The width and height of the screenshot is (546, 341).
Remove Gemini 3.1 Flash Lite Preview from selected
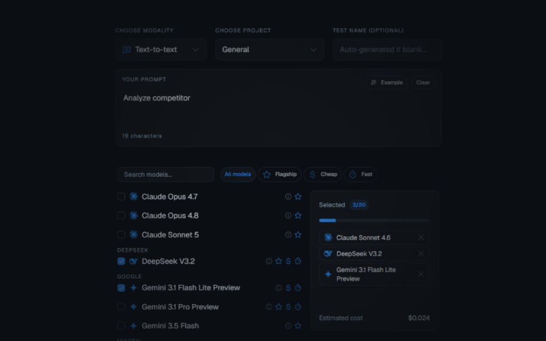pyautogui.click(x=421, y=274)
